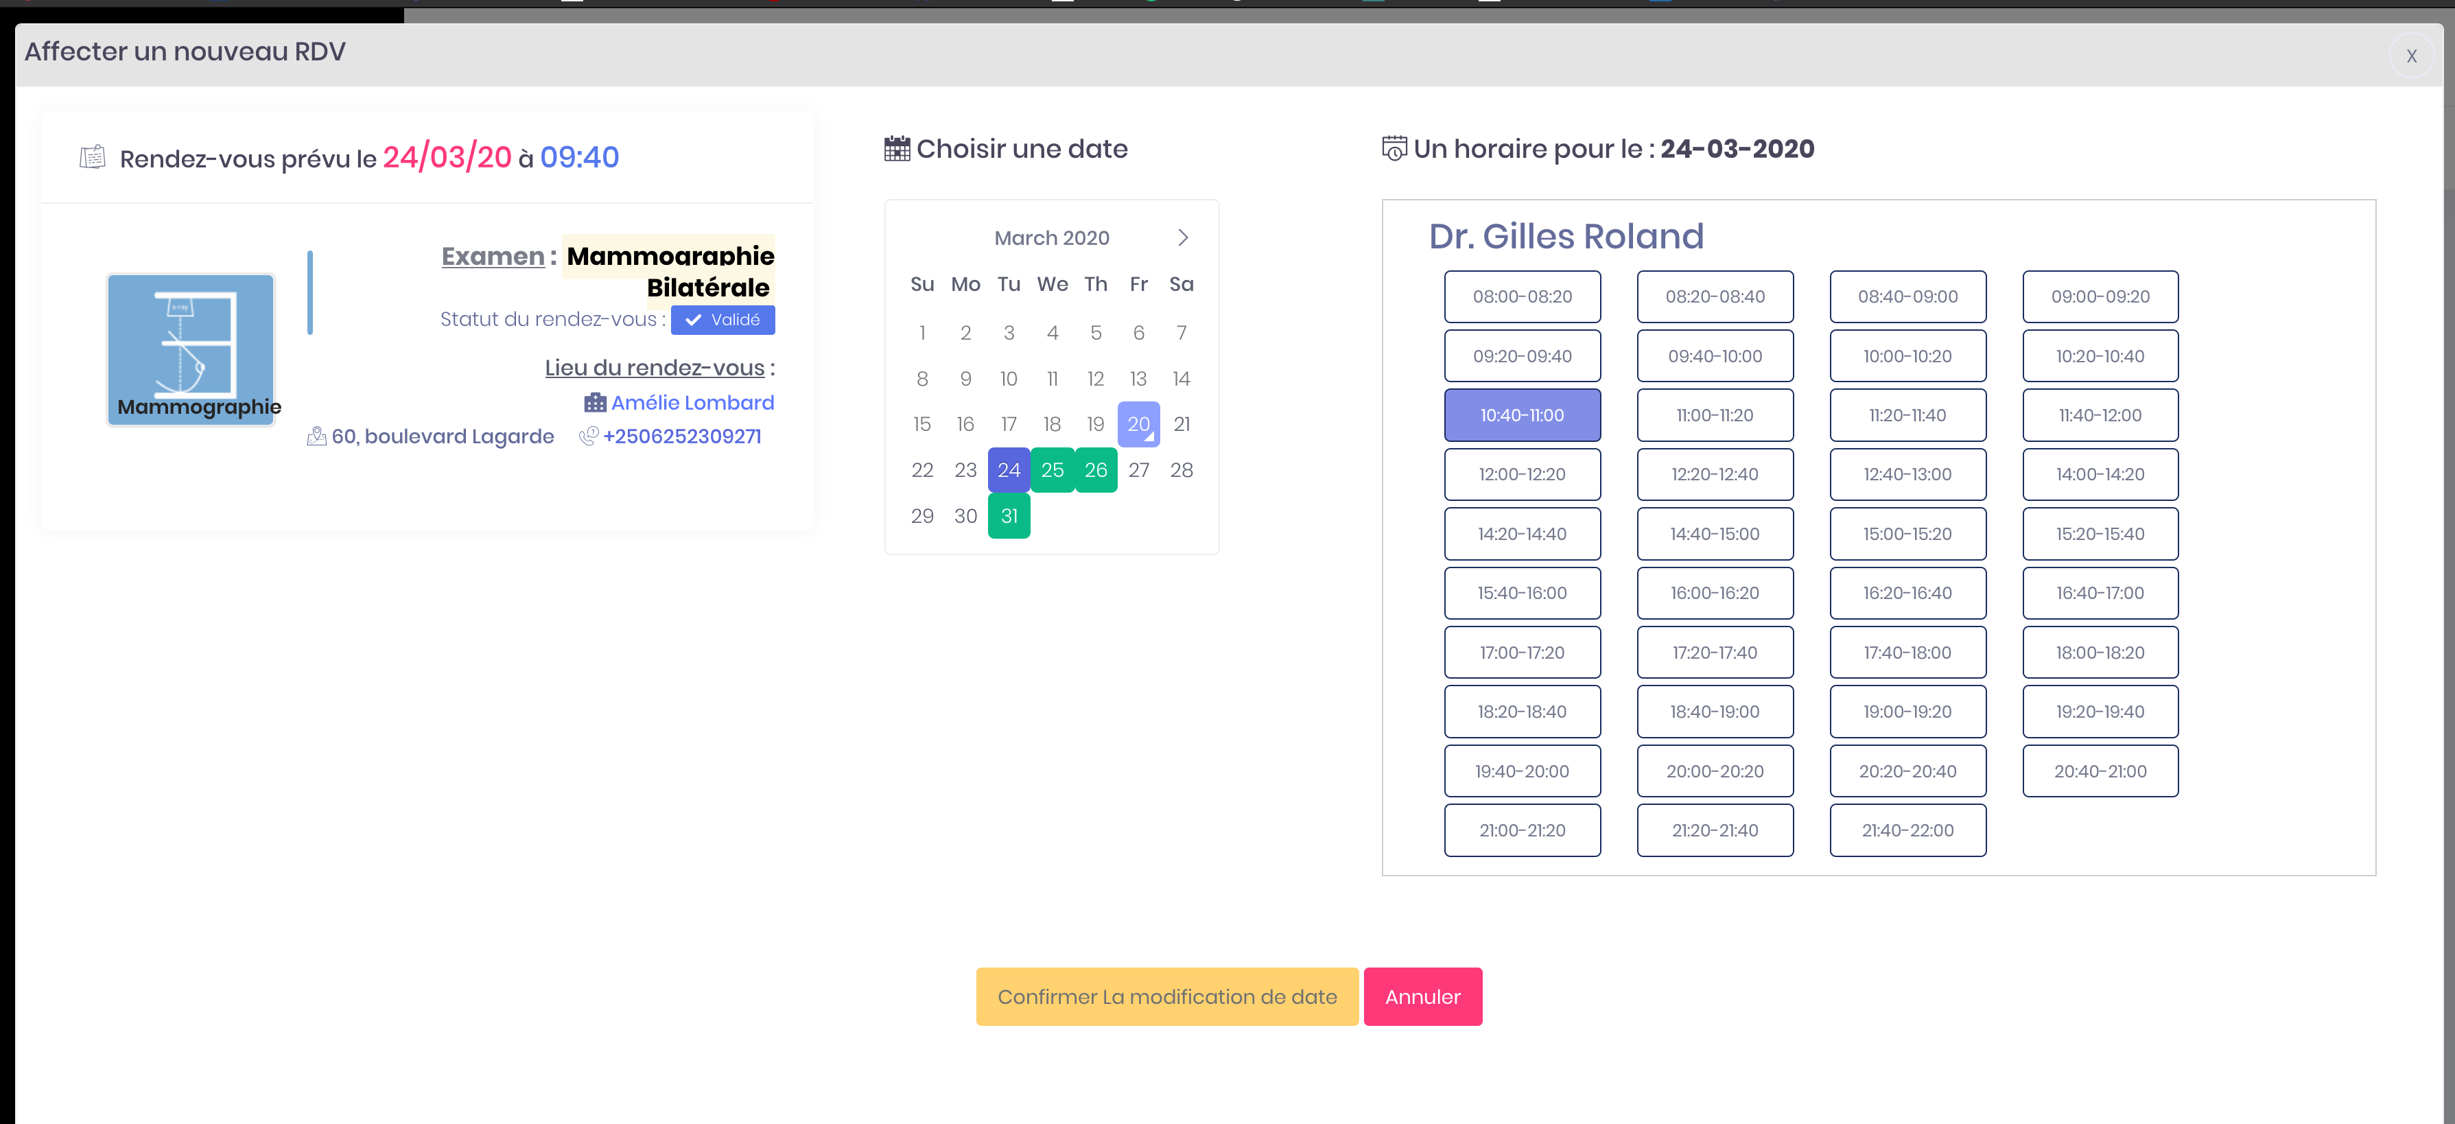This screenshot has width=2455, height=1124.
Task: Choose the 14:00-14:20 time slot
Action: [x=2099, y=475]
